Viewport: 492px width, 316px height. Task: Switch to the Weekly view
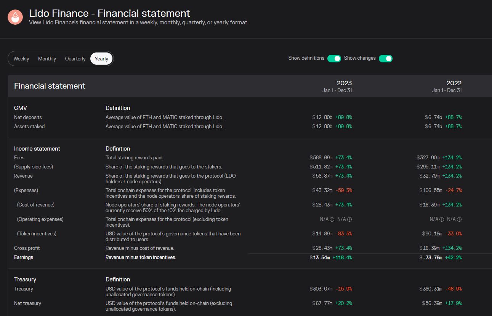21,59
